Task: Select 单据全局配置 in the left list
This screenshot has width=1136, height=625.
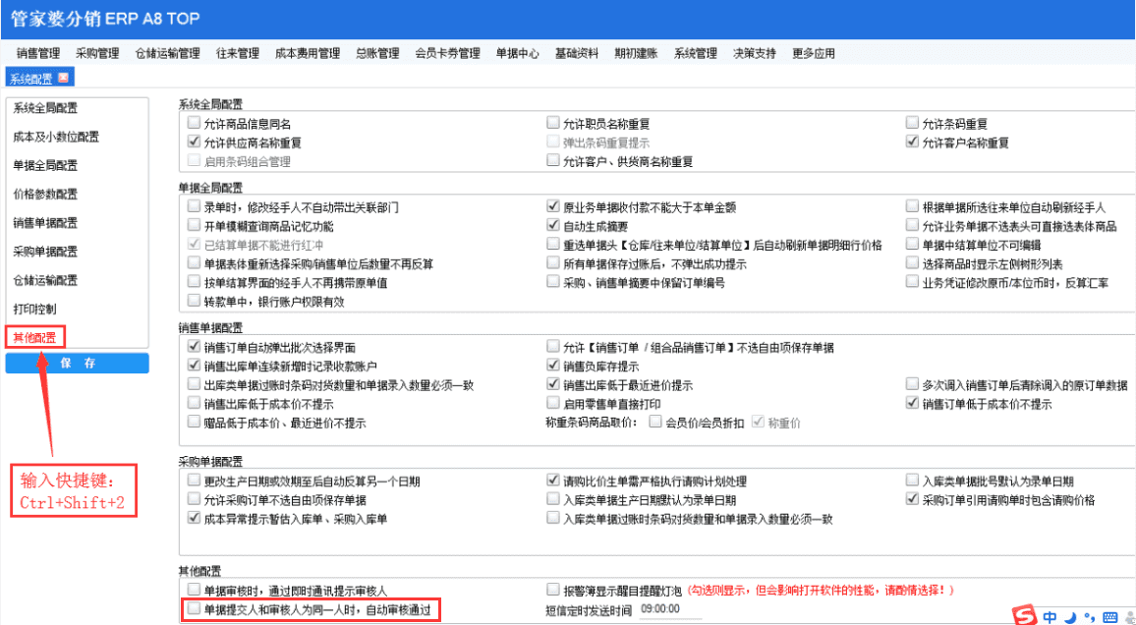Action: (45, 166)
